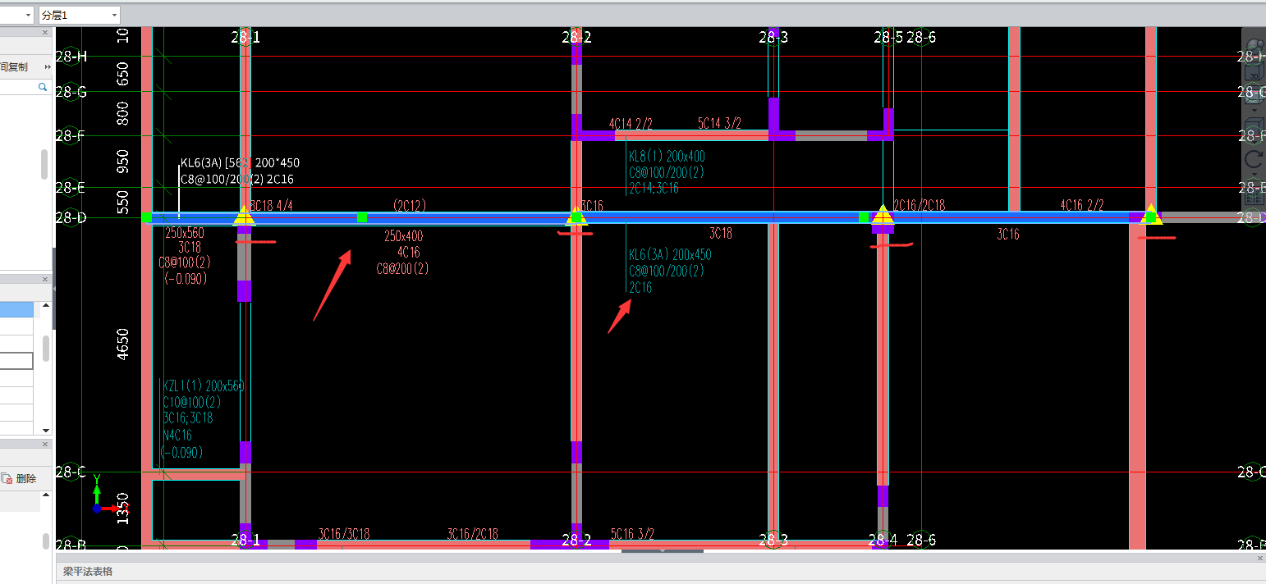Viewport: 1266px width, 584px height.
Task: Click the 3C18 4/4 reinforcement text
Action: tap(271, 206)
